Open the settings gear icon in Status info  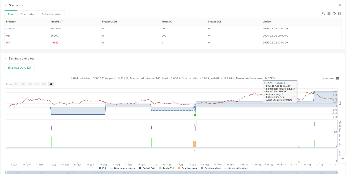339,14
